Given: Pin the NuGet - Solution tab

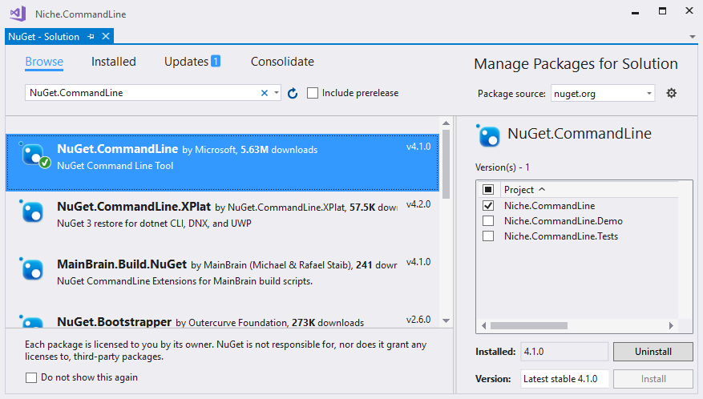Looking at the screenshot, I should (x=91, y=37).
